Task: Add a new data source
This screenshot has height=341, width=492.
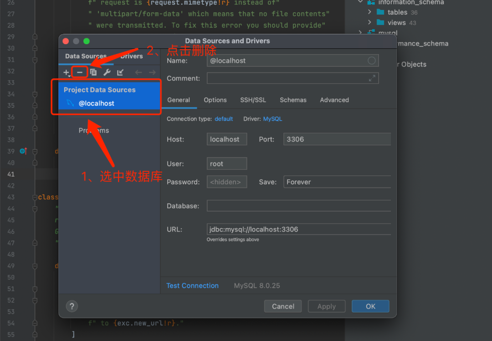Action: 66,72
